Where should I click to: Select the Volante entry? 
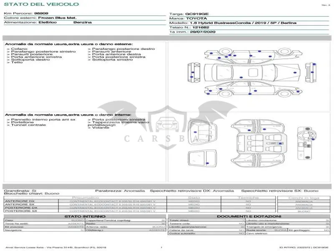(x=101, y=128)
